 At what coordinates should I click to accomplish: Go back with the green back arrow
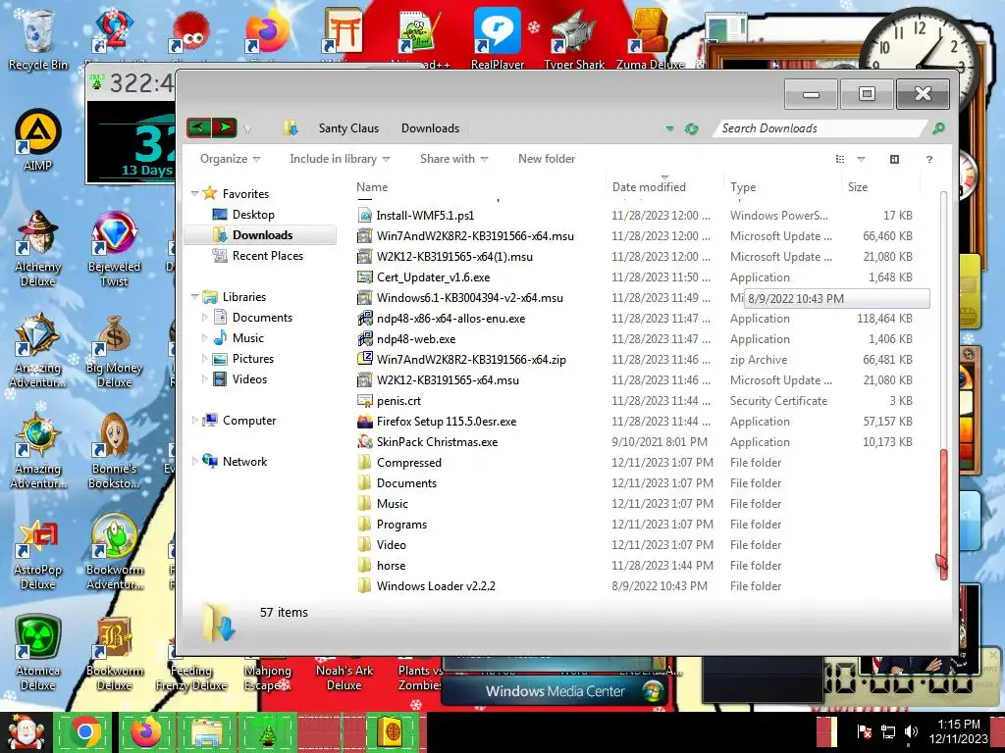[198, 127]
